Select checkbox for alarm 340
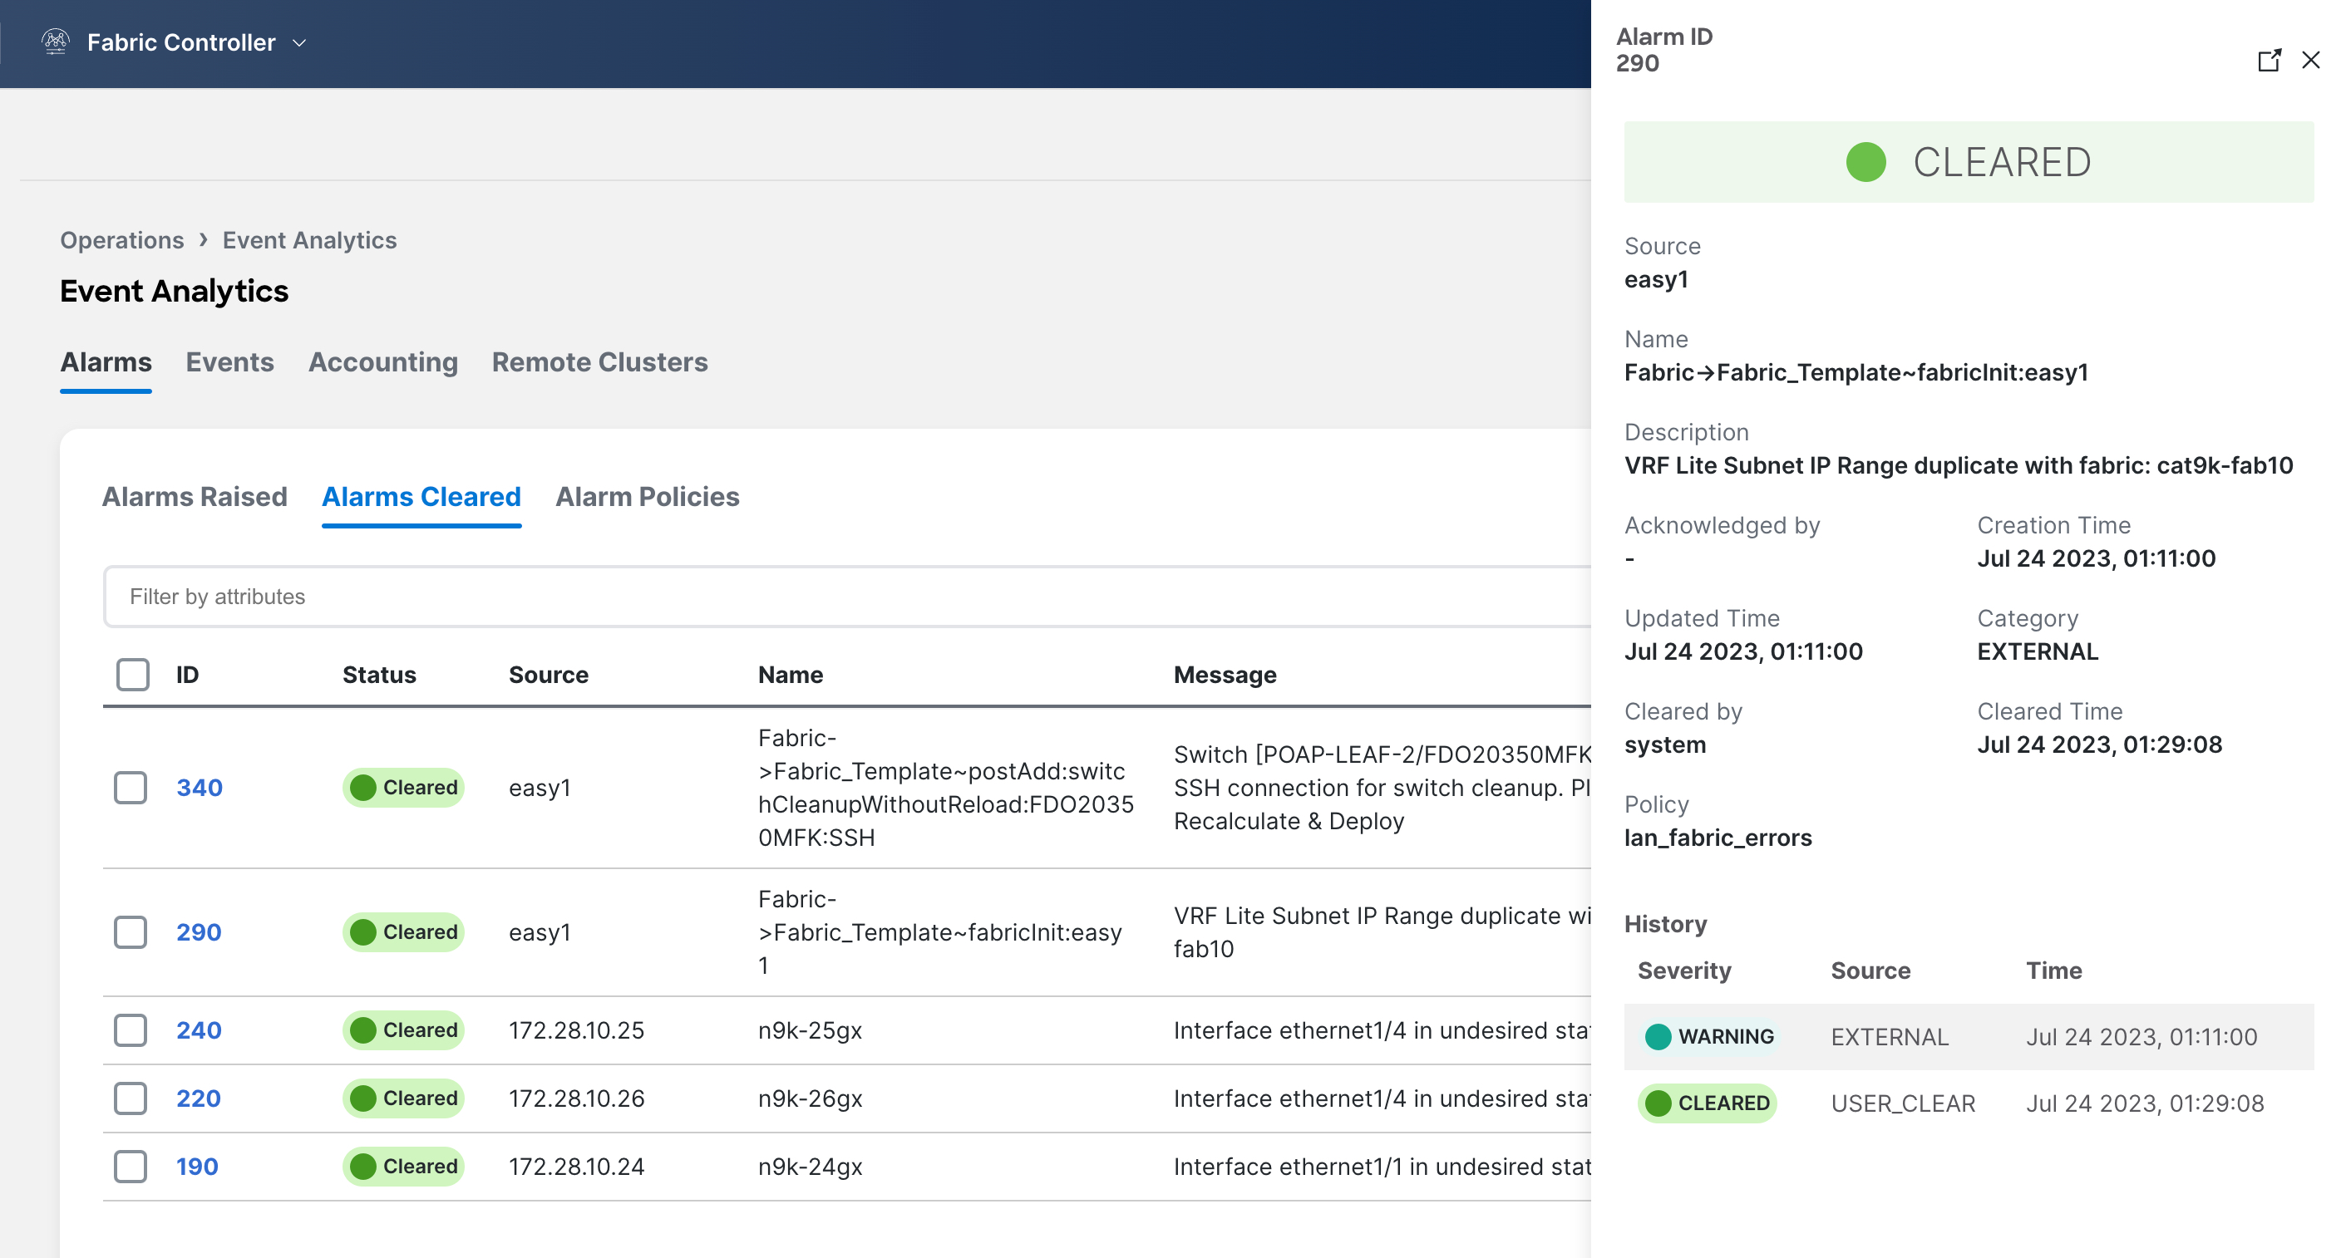The width and height of the screenshot is (2346, 1258). click(x=131, y=786)
